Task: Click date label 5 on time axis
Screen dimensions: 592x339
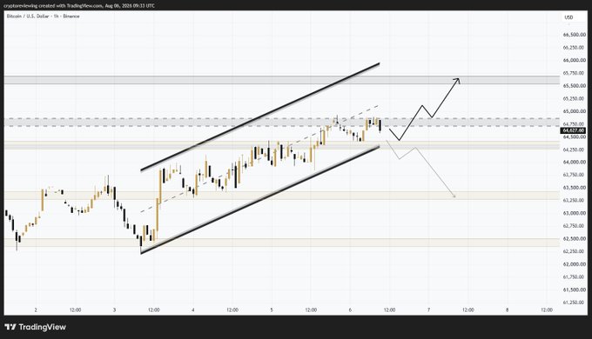Action: (272, 310)
